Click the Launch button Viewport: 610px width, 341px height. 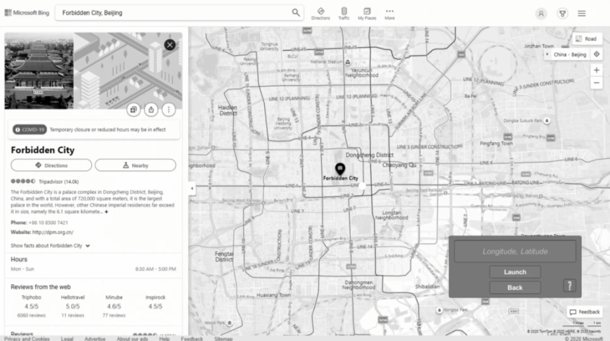(x=515, y=272)
